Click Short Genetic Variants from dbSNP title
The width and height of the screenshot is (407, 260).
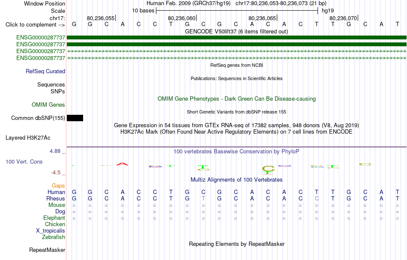coord(236,112)
